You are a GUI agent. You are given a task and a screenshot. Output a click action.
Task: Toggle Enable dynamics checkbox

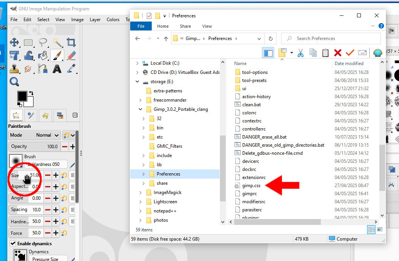(x=13, y=243)
